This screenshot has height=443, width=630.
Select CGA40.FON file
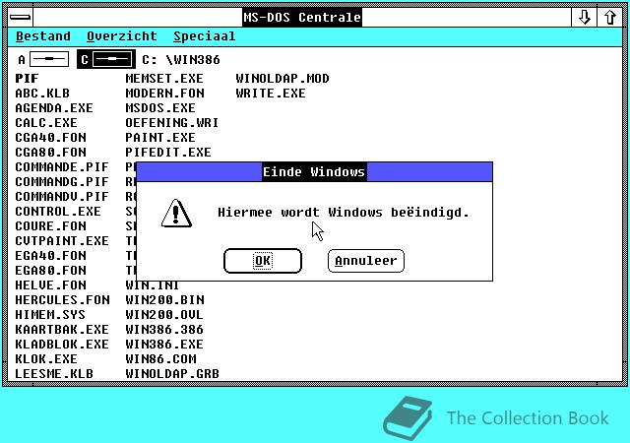coord(50,138)
